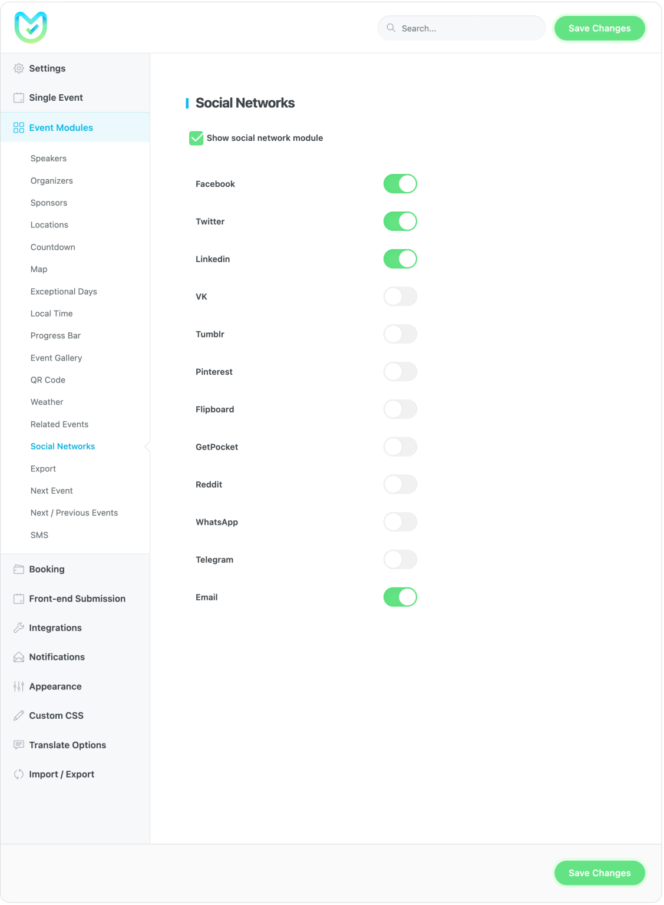Click the top Save Changes button
The height and width of the screenshot is (905, 664).
click(599, 28)
